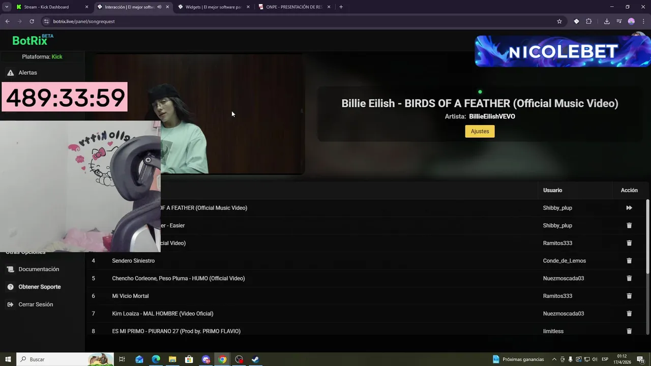Open the browser downloads icon
The width and height of the screenshot is (651, 366).
tap(607, 21)
